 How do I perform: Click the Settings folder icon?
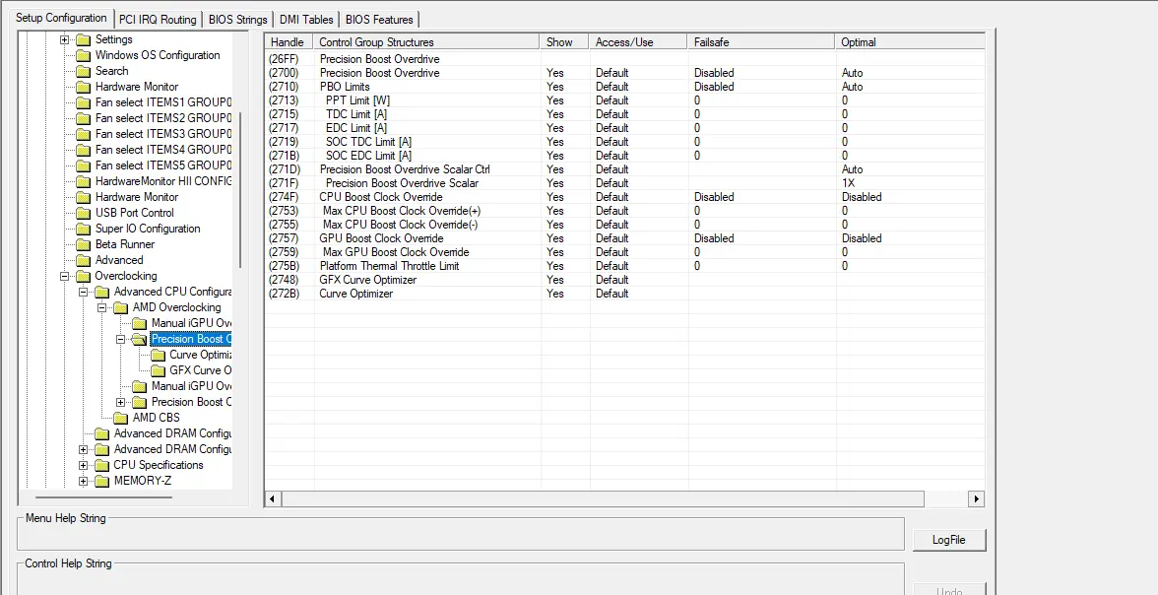click(84, 40)
